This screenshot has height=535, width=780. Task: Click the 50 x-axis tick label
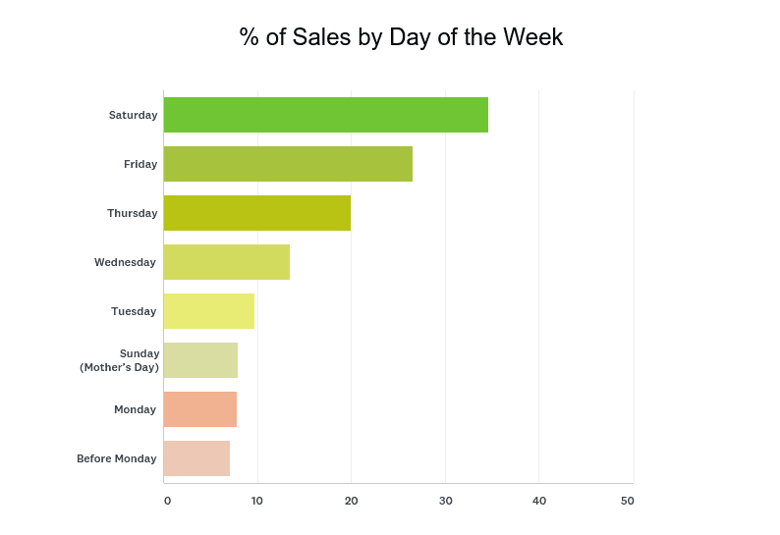tap(627, 501)
